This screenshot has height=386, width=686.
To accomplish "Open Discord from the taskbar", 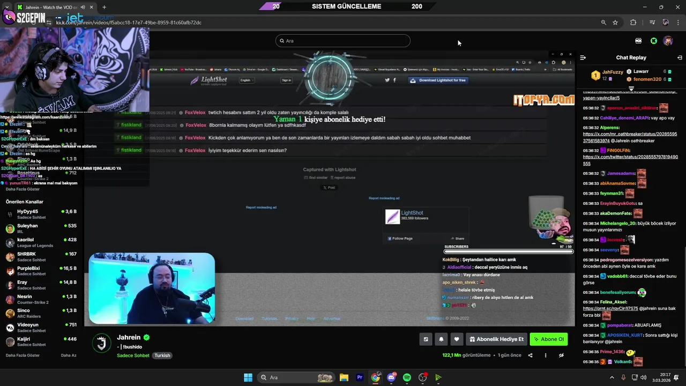I will tap(391, 377).
